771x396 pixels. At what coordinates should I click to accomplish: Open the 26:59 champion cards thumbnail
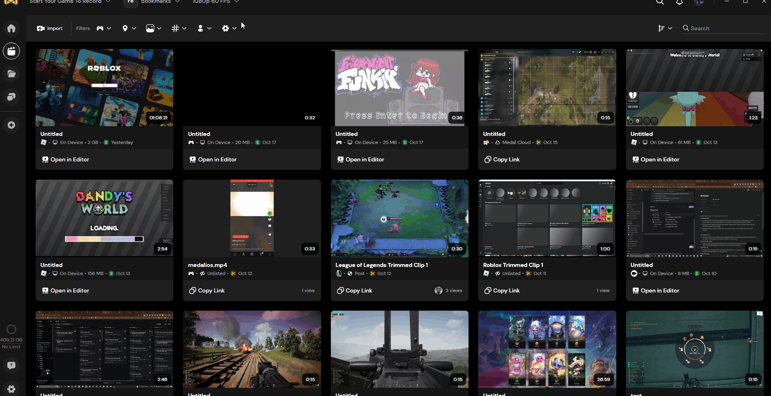point(547,349)
